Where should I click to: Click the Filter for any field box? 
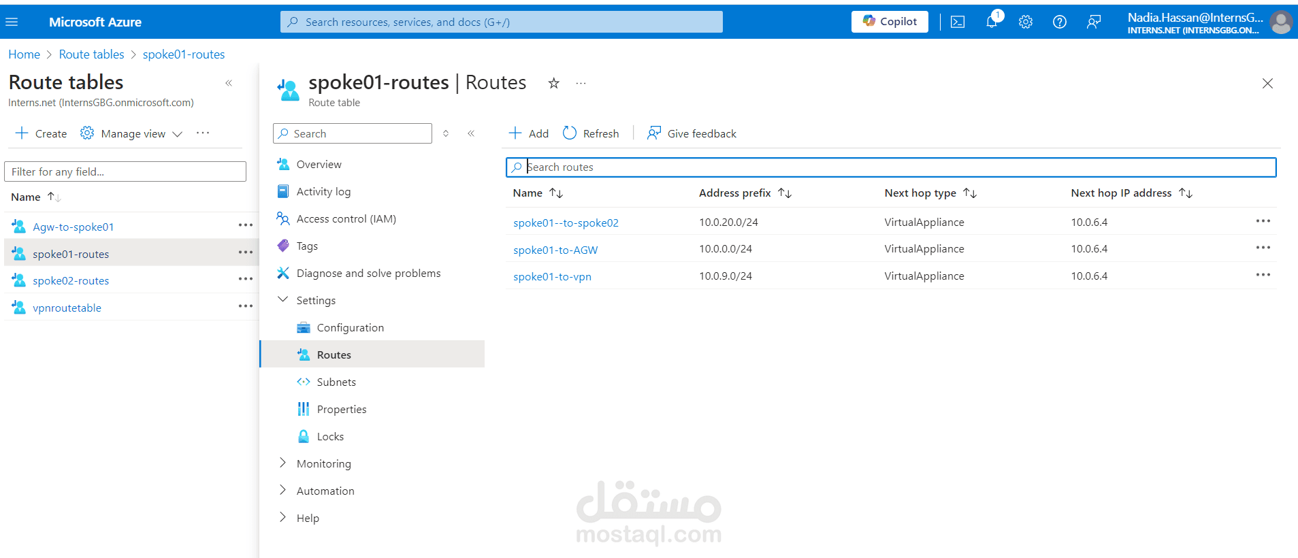click(x=125, y=171)
